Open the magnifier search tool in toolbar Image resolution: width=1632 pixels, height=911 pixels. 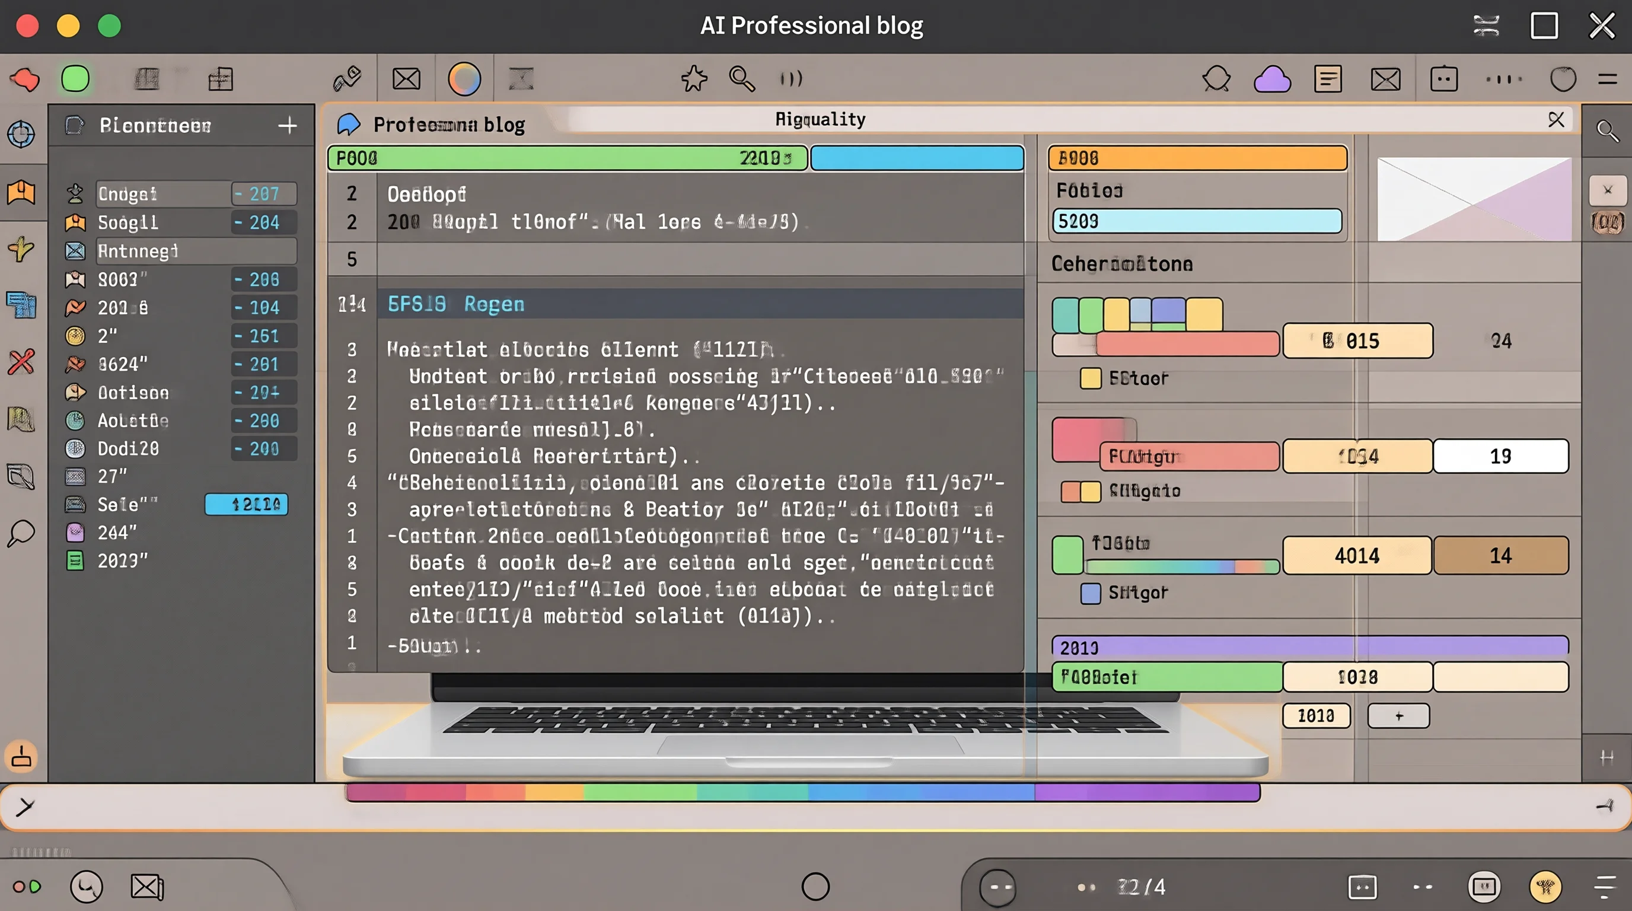741,79
